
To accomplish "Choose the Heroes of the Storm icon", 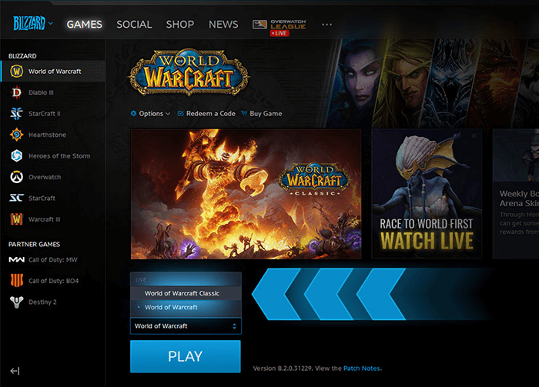I will click(16, 155).
